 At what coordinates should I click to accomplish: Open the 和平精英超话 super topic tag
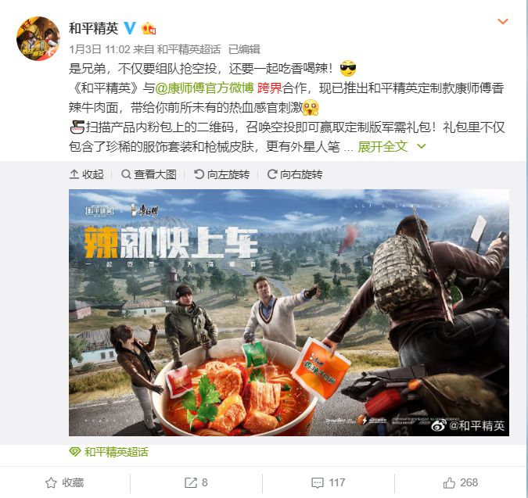(109, 452)
